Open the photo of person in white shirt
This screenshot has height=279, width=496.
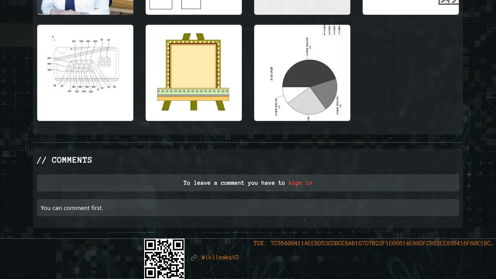click(85, 7)
